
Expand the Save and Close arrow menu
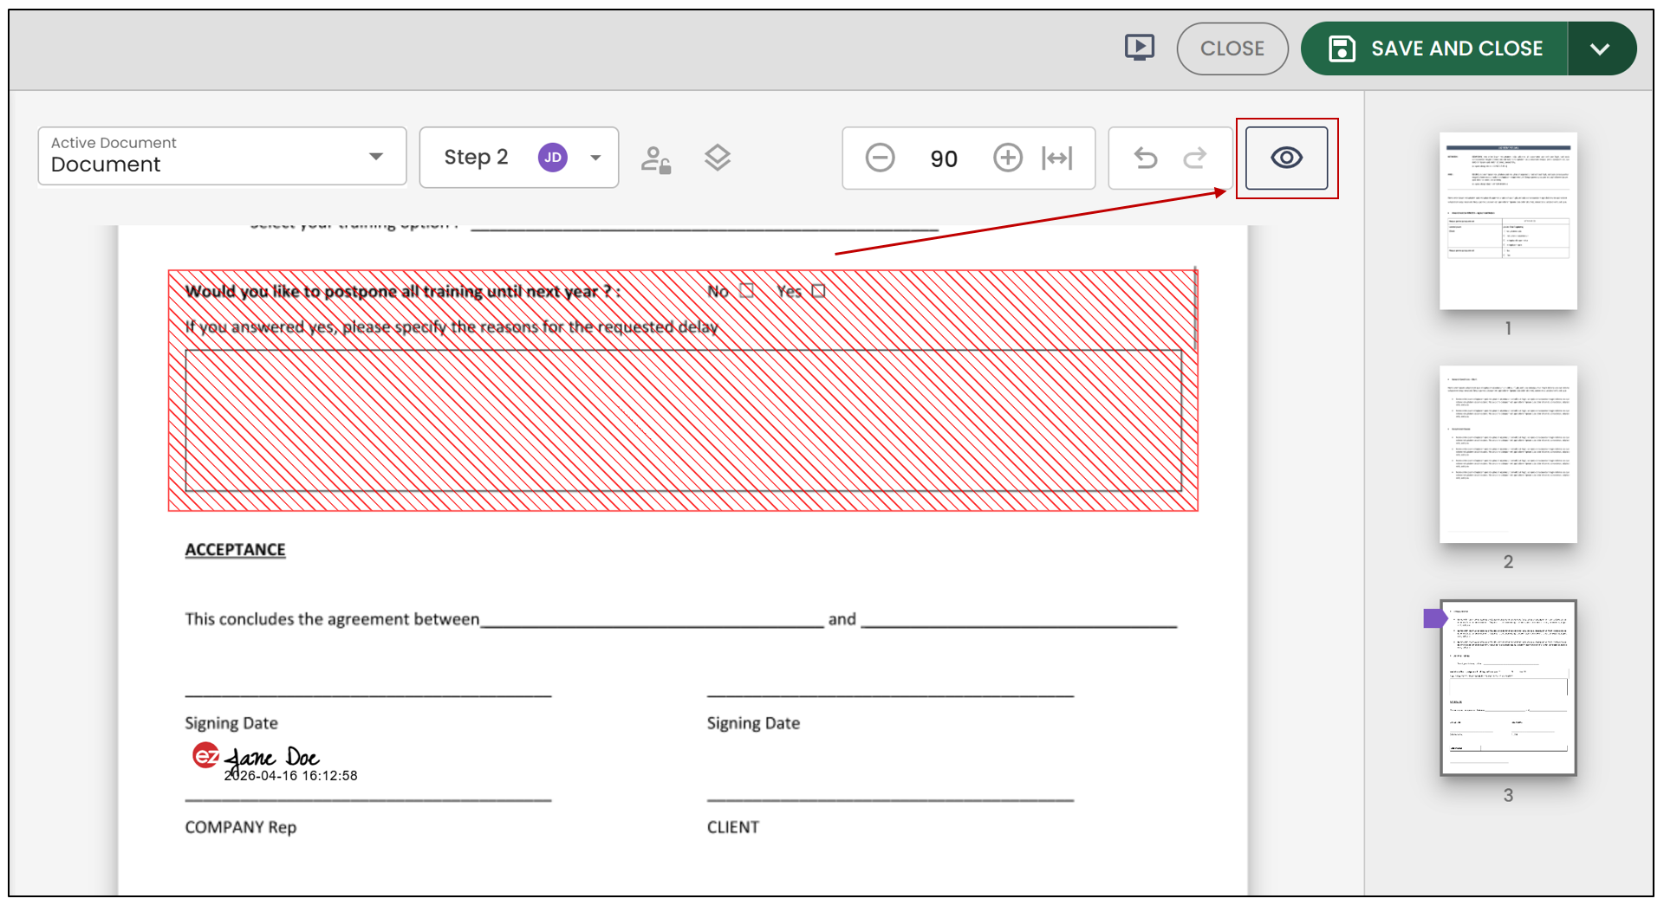coord(1601,48)
